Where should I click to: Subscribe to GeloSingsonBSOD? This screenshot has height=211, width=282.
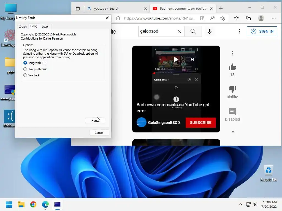(200, 123)
